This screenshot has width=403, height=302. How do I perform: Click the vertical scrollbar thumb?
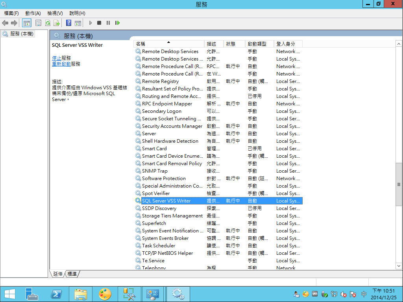(x=399, y=184)
